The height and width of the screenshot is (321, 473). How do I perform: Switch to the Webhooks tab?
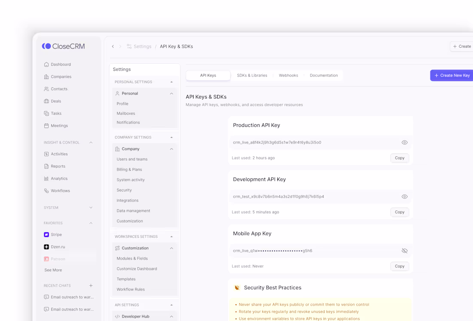pyautogui.click(x=288, y=75)
